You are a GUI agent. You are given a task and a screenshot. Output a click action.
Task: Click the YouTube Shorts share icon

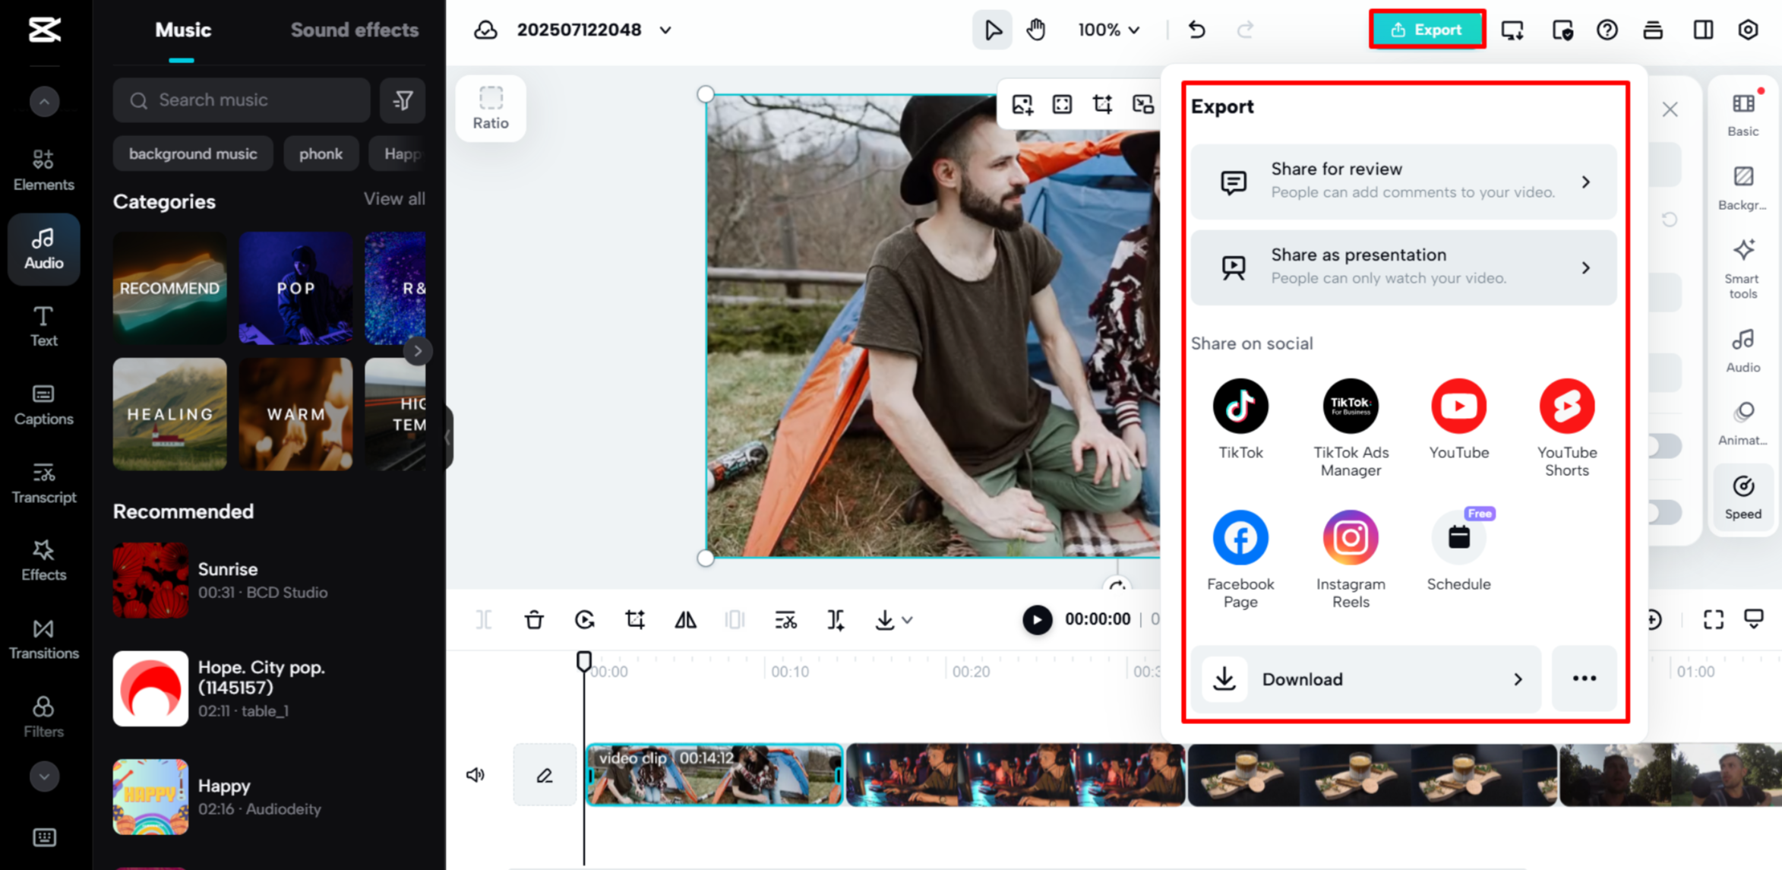pyautogui.click(x=1566, y=407)
